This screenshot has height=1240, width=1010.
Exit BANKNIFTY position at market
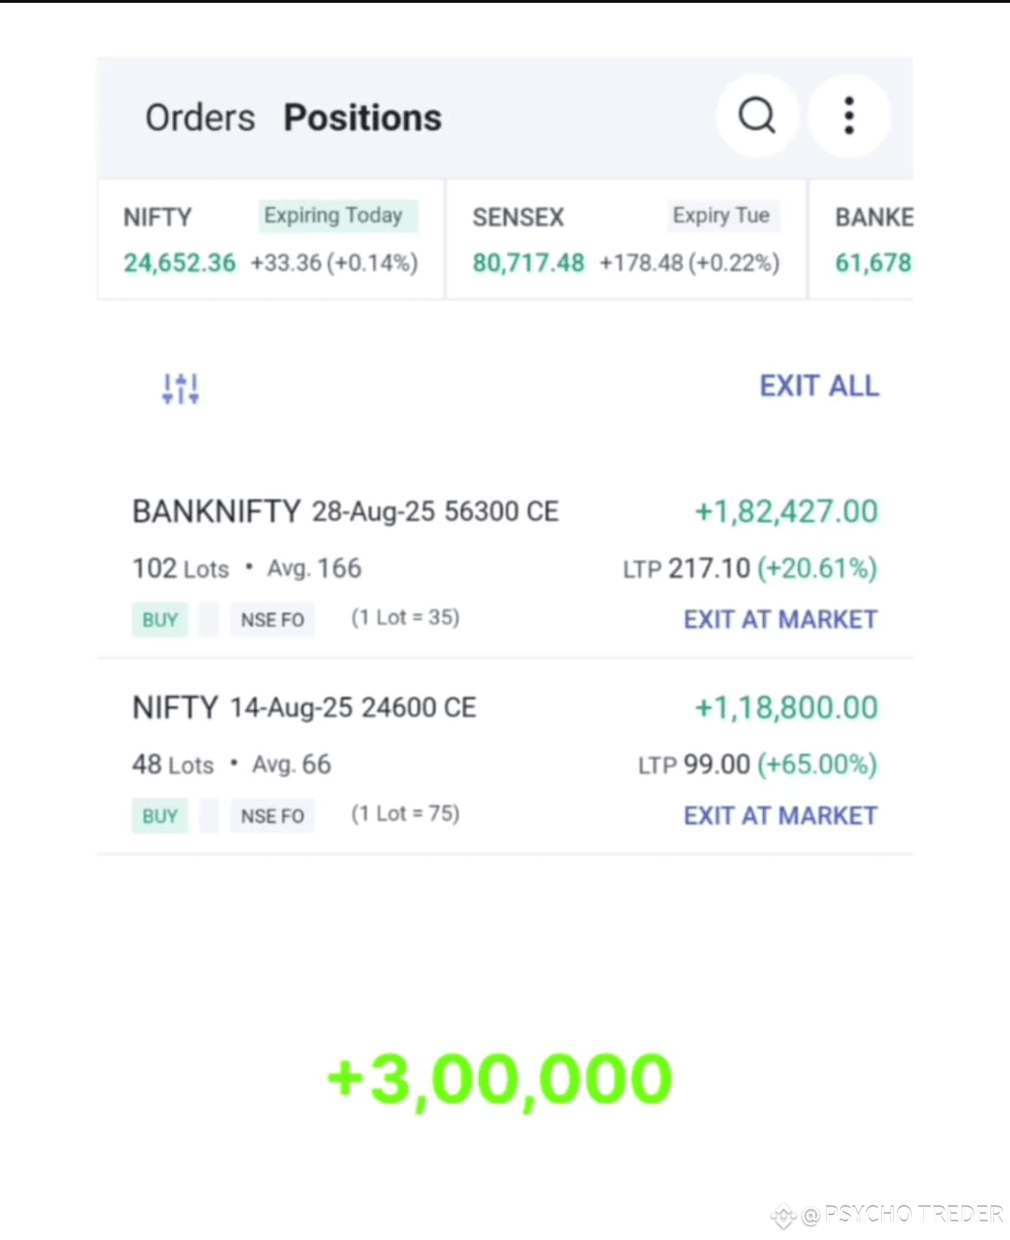tap(780, 620)
